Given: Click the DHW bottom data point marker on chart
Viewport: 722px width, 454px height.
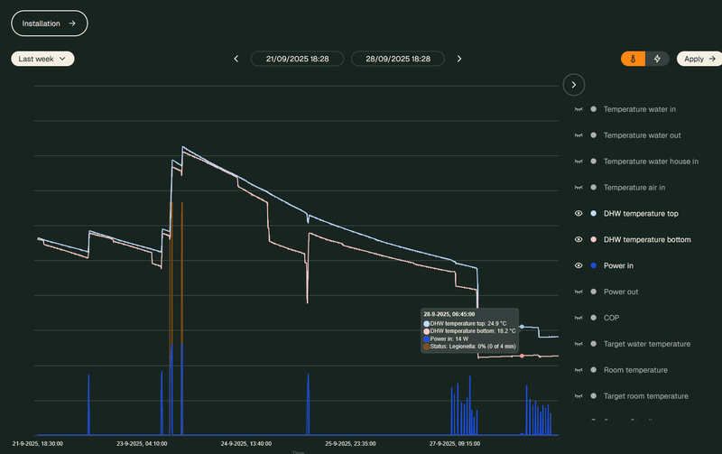Looking at the screenshot, I should (522, 356).
